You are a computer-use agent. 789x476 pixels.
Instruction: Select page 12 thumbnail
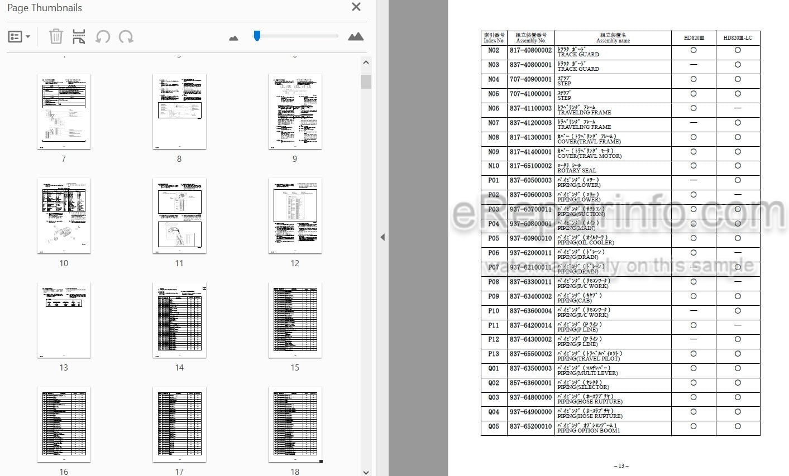point(295,216)
